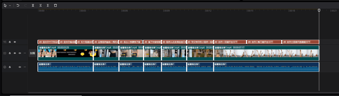Open more options for audio track

point(25,67)
